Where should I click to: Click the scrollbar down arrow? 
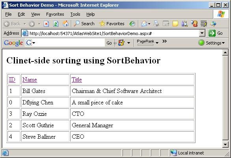coord(225,145)
